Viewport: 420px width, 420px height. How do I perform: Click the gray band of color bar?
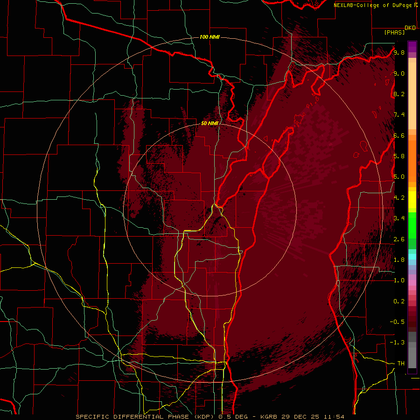coord(412,350)
